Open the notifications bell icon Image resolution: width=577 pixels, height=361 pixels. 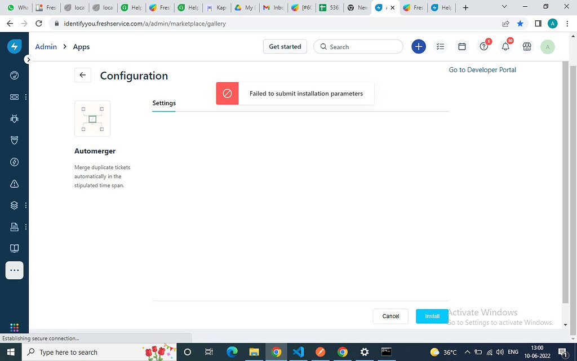[505, 46]
